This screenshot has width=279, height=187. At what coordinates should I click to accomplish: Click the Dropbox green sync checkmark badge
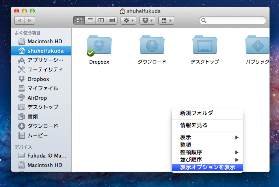pos(91,53)
